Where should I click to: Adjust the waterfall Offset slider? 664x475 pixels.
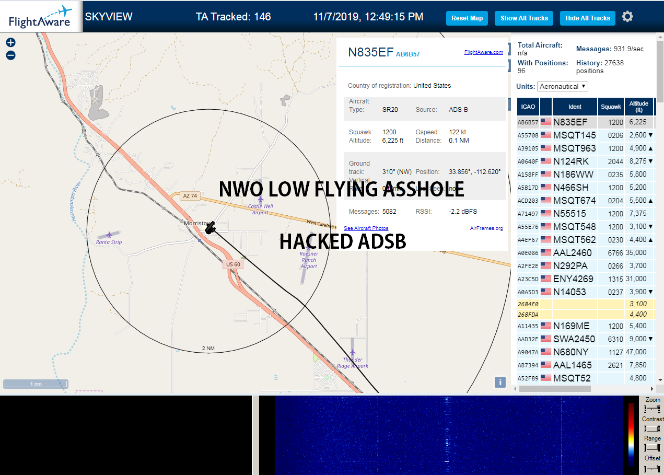pos(652,468)
